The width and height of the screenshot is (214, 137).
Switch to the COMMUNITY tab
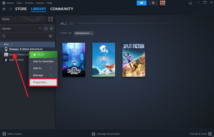coord(62,9)
